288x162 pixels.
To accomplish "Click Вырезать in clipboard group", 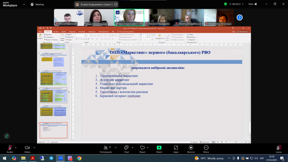I will click(x=48, y=35).
